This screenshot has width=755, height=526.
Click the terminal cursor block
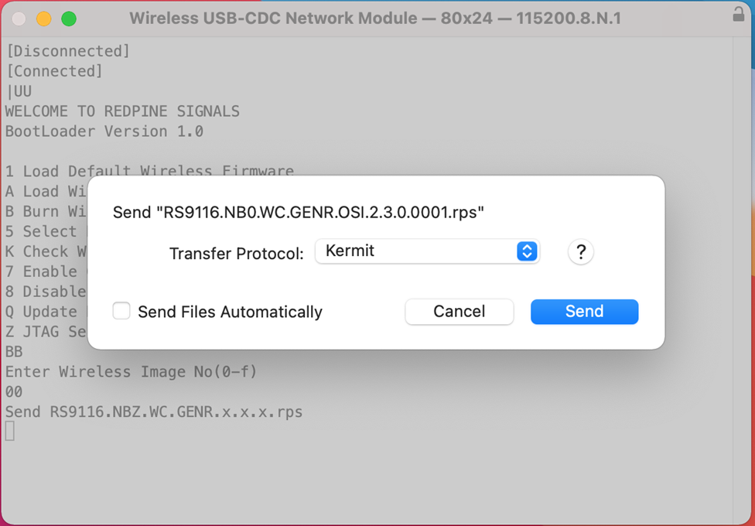click(x=9, y=430)
